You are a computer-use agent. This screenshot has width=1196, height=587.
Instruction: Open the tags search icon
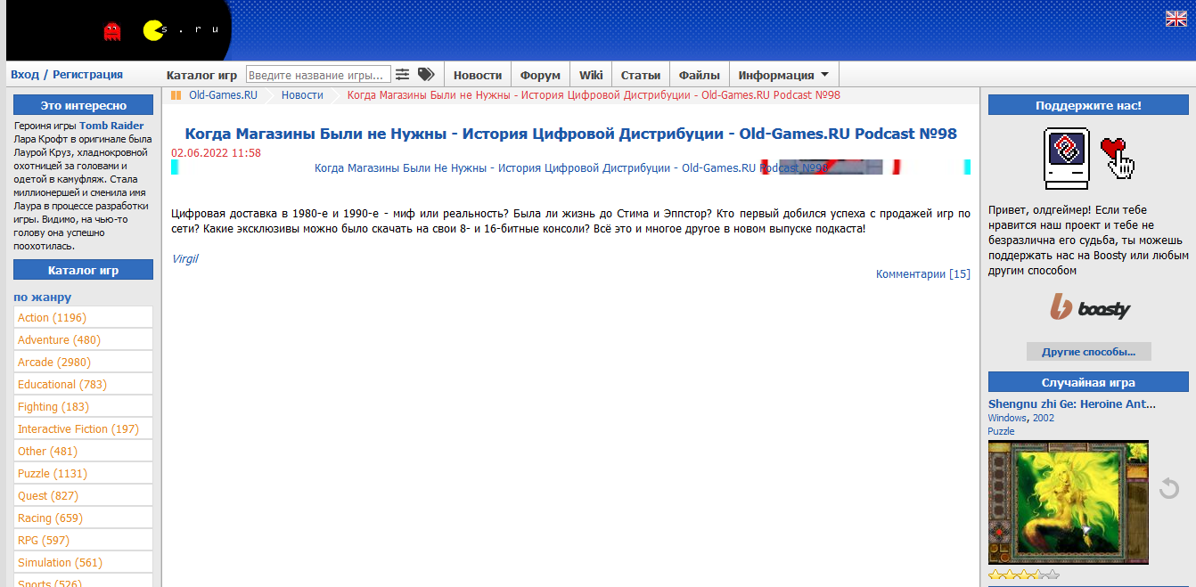point(426,75)
